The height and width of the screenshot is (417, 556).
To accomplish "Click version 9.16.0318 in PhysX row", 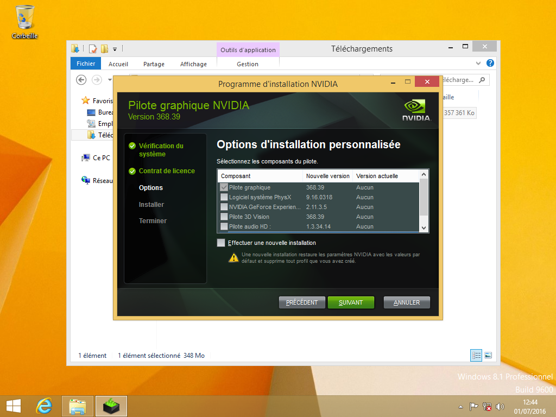I will (x=319, y=197).
